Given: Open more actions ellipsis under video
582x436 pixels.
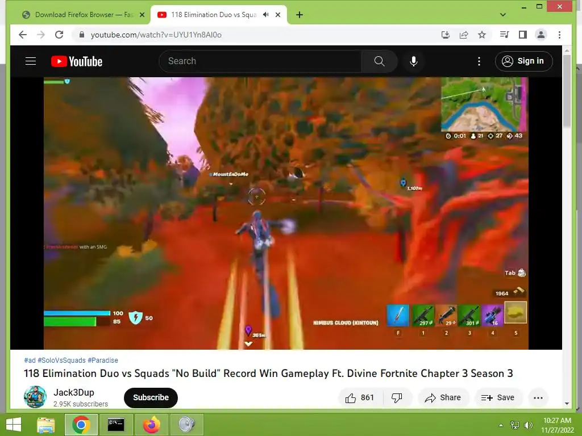Looking at the screenshot, I should 538,398.
